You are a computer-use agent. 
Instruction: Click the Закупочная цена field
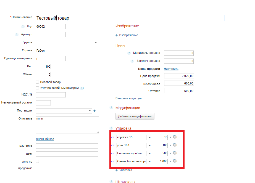[179, 61]
